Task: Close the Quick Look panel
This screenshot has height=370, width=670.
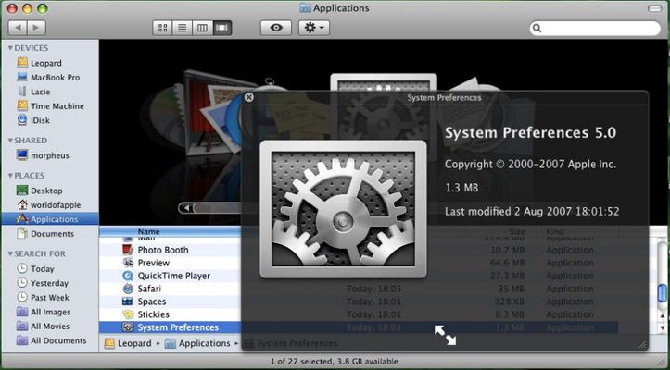Action: pyautogui.click(x=249, y=97)
